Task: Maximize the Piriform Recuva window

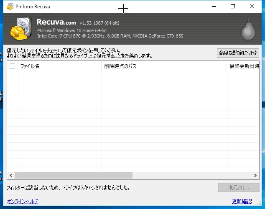Action: 233,6
